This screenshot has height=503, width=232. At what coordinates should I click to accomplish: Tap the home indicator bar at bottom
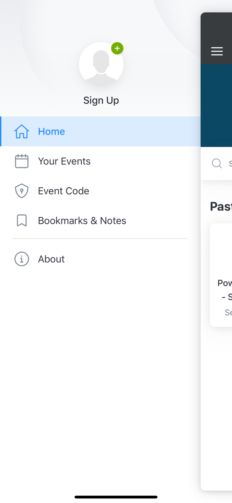click(116, 497)
